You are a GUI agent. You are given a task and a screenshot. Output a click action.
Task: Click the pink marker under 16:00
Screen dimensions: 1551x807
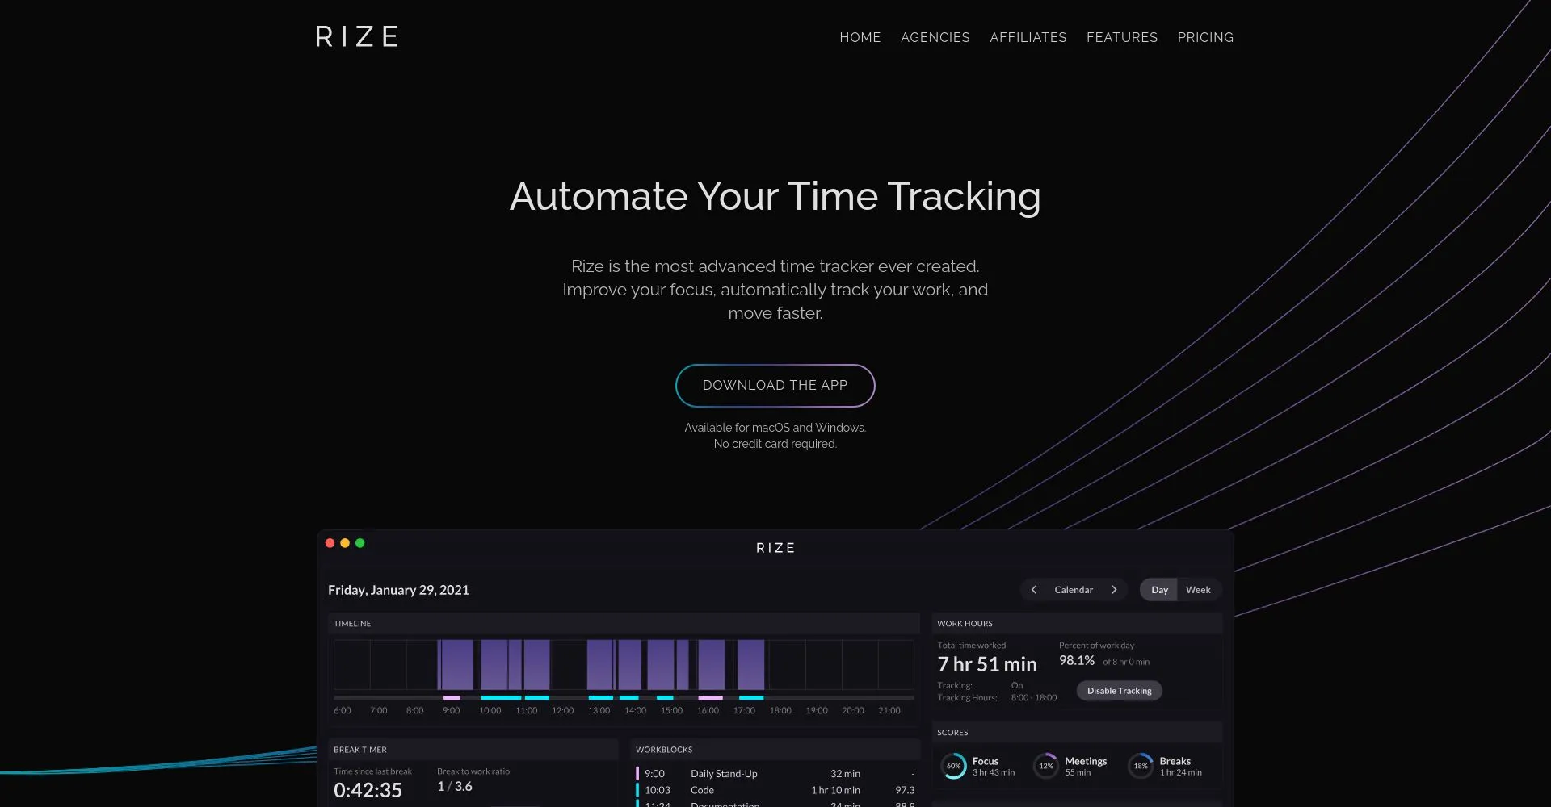click(710, 697)
